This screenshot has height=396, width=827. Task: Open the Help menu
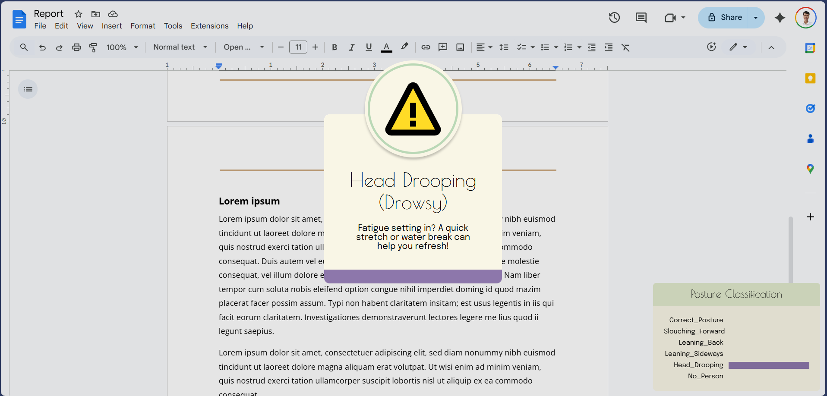click(x=245, y=26)
